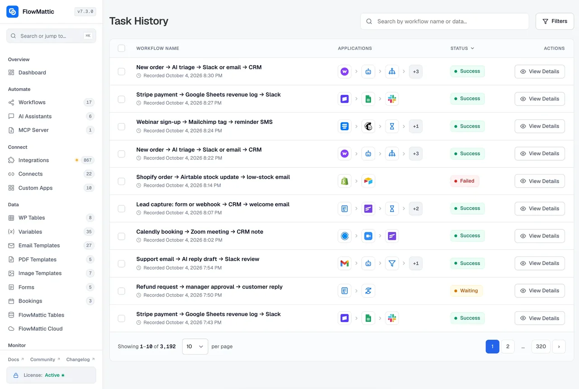
Task: Go to Email Templates in the sidebar
Action: 51,246
